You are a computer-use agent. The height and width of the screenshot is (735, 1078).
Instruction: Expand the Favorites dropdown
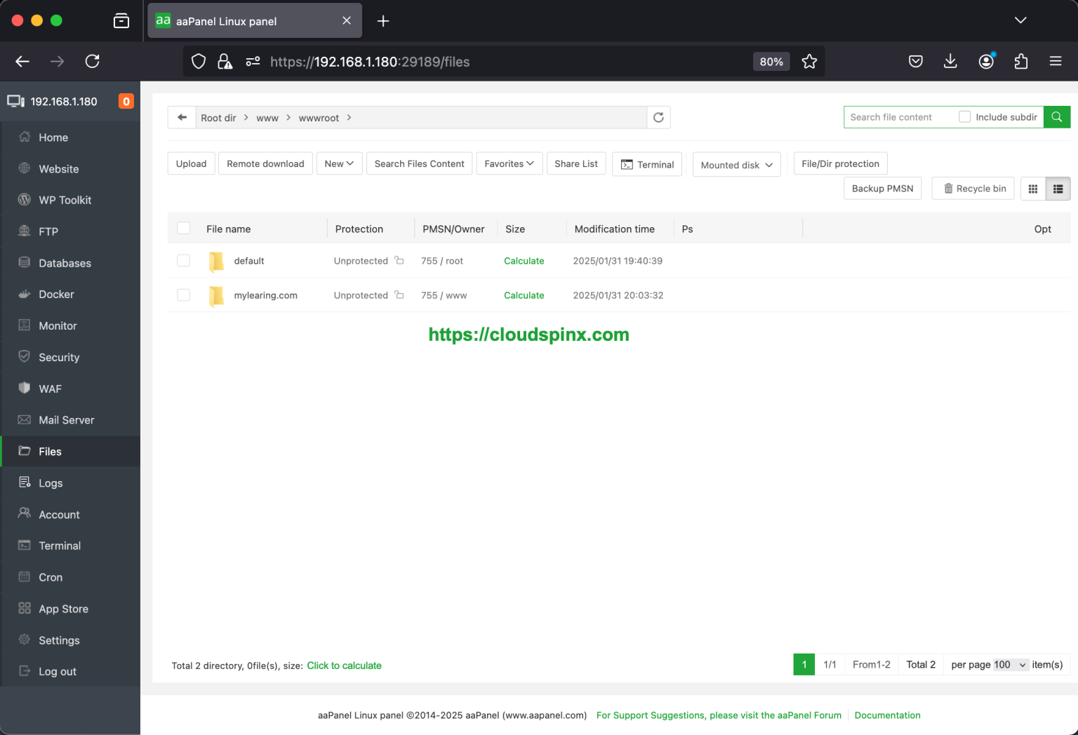[x=509, y=163]
